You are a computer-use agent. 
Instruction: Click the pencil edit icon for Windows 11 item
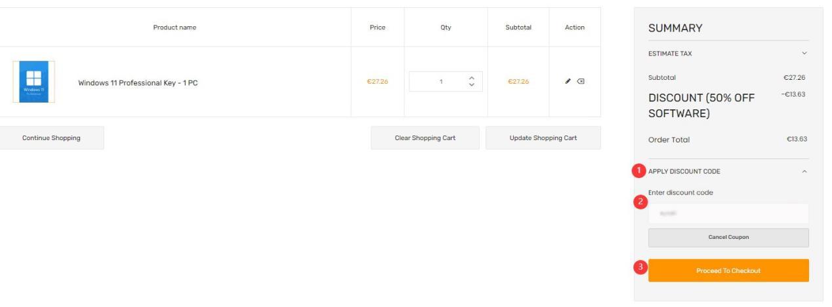568,82
